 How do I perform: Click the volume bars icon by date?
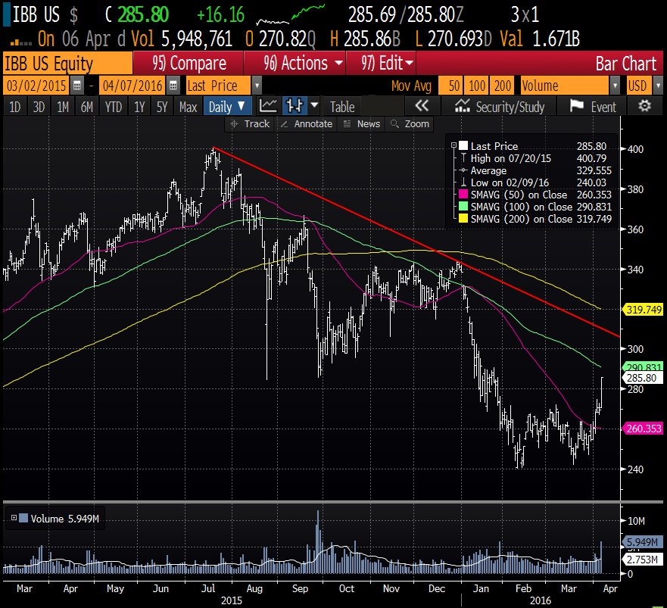point(20,41)
